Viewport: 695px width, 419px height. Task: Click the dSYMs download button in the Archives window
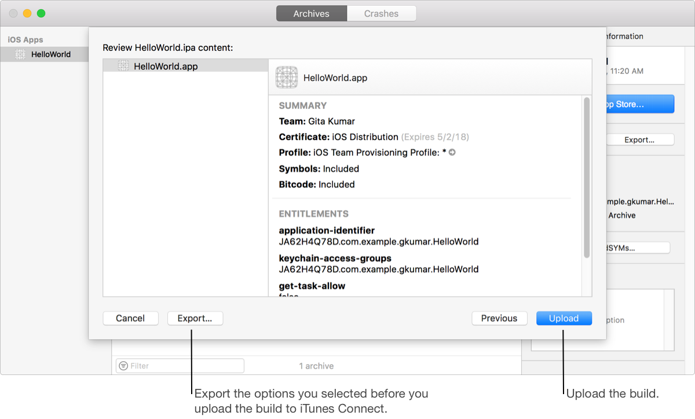click(x=637, y=248)
